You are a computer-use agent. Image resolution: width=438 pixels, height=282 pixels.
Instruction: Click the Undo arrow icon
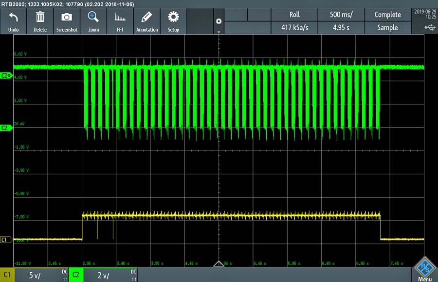tap(14, 18)
